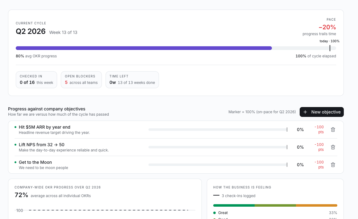Viewport: 358px width, 219px height.
Task: Click the Week 13 of 13 label
Action: [x=63, y=32]
